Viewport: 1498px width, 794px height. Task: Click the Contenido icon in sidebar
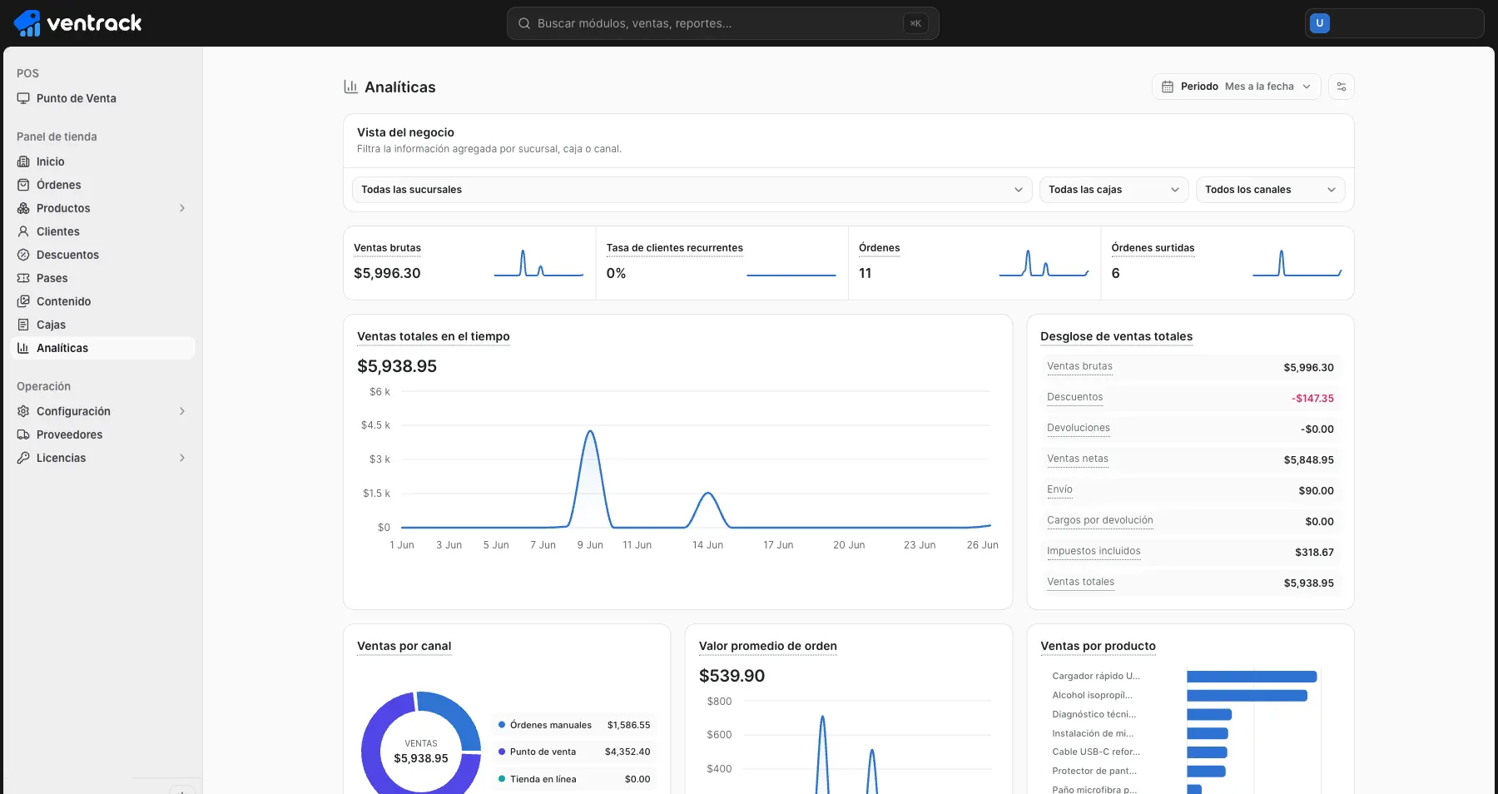[x=23, y=301]
